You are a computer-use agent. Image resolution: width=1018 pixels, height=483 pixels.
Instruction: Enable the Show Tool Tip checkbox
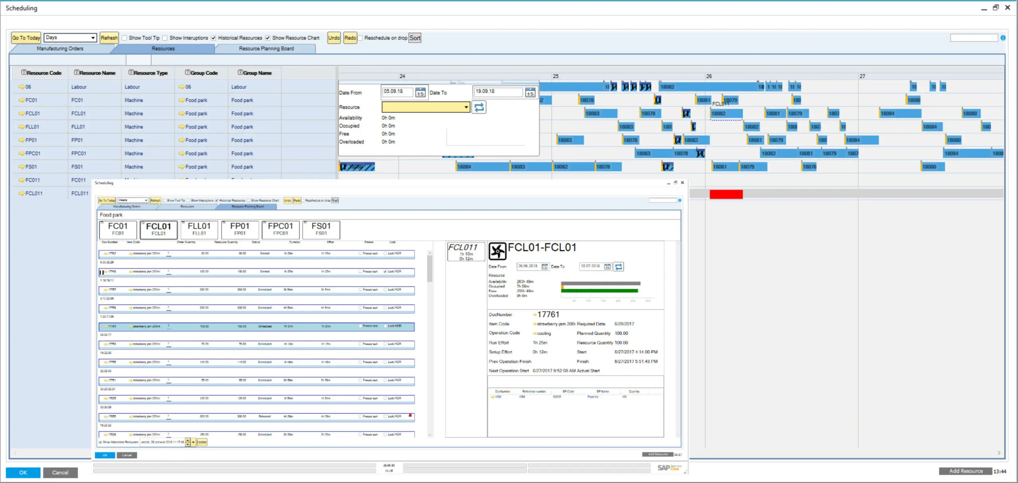point(124,38)
